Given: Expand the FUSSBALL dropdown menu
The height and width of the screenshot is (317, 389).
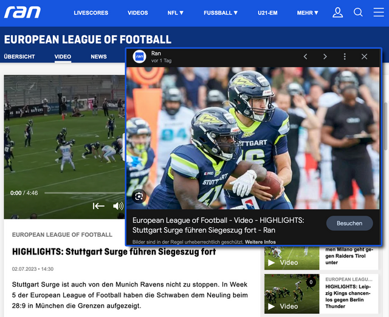Looking at the screenshot, I should pos(221,13).
